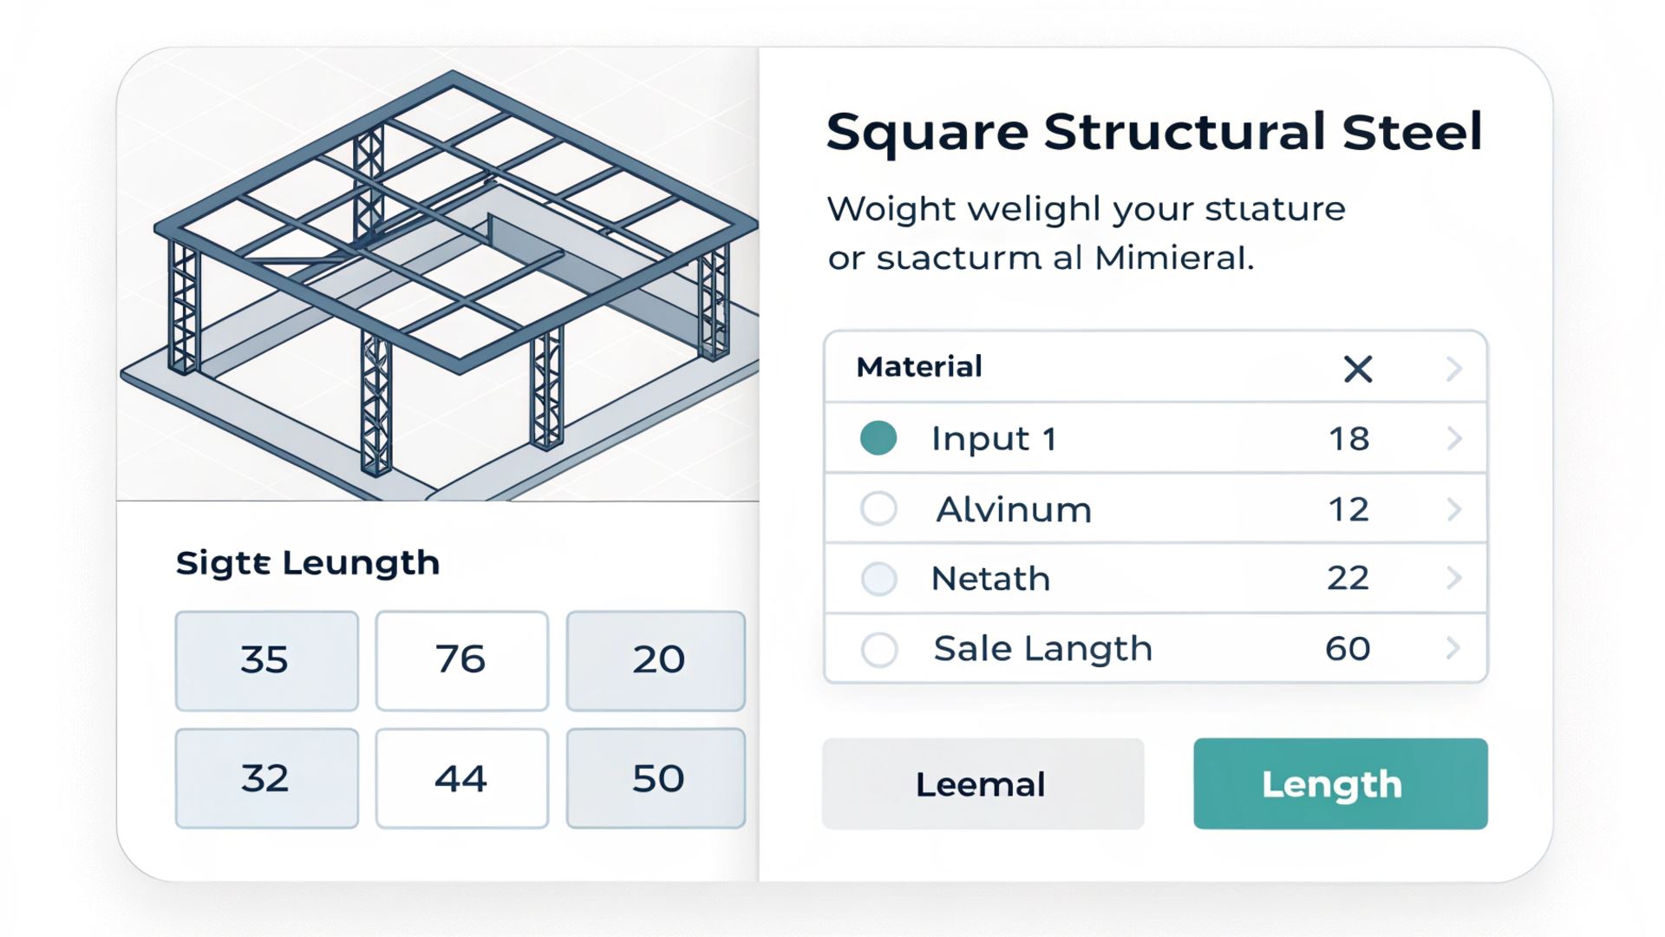Choose the Netath radio option
This screenshot has height=937, width=1665.
(x=878, y=579)
